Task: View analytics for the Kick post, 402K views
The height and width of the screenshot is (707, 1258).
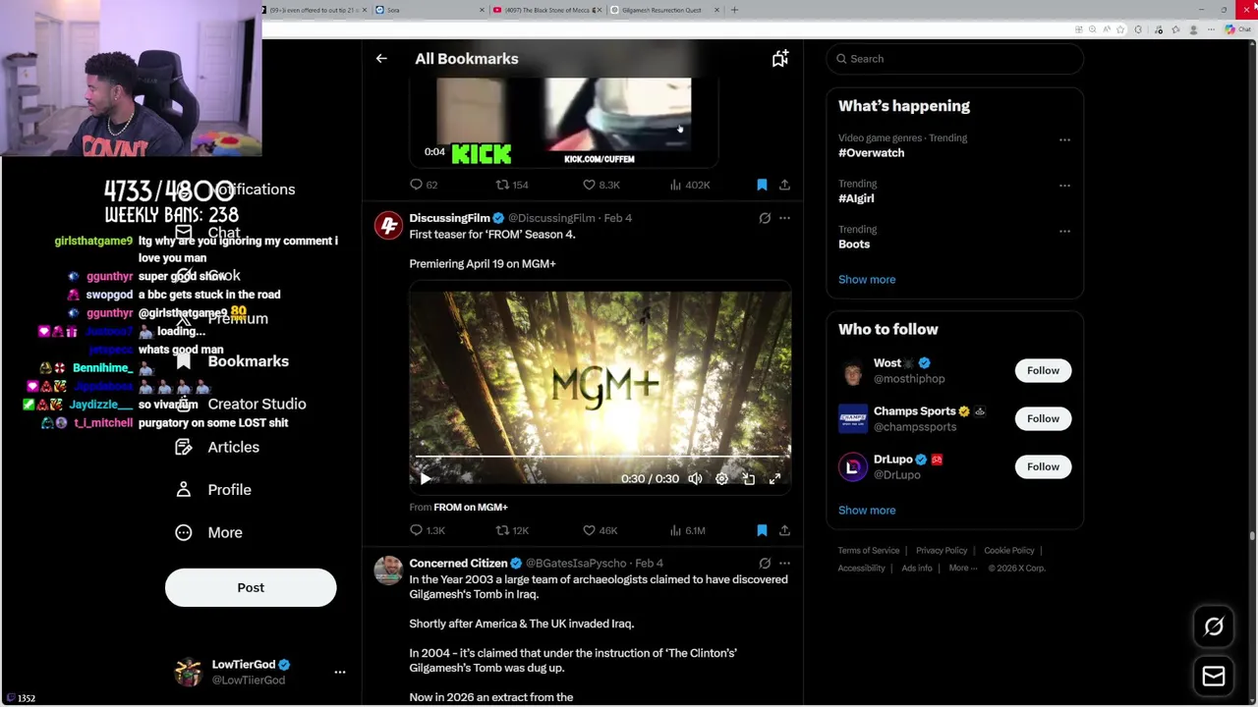Action: pyautogui.click(x=689, y=185)
